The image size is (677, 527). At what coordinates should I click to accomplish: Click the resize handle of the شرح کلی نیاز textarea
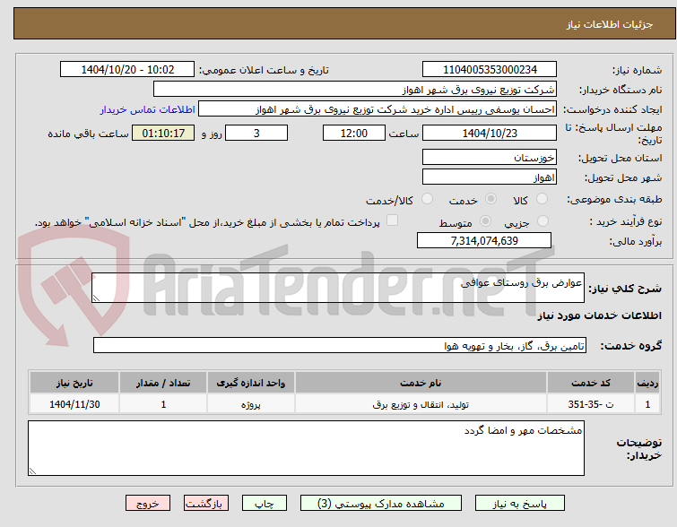tap(96, 298)
